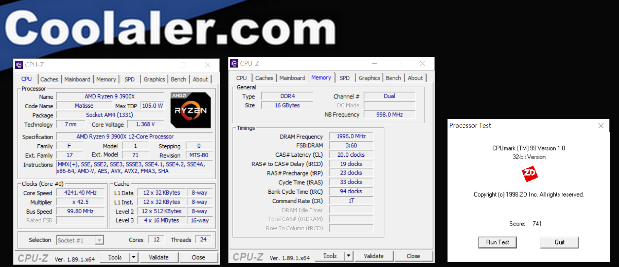Click CAS# Latency value 20.0 clocks
Screen dimensions: 619x267
coord(351,155)
